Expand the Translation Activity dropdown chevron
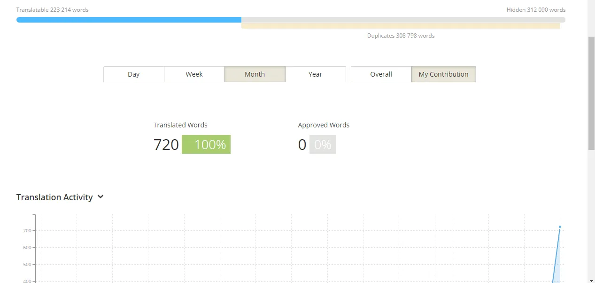This screenshot has height=283, width=595. [100, 197]
